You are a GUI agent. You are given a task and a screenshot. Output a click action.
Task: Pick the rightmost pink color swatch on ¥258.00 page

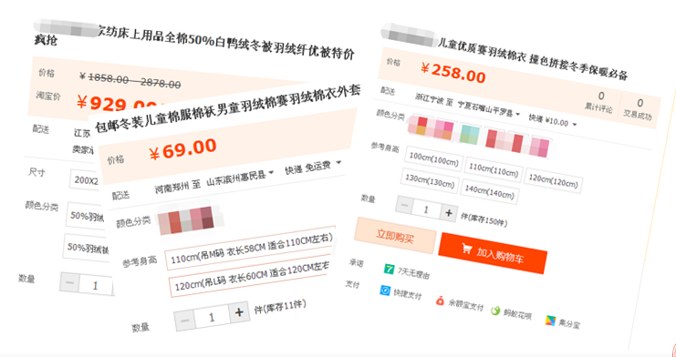541,148
